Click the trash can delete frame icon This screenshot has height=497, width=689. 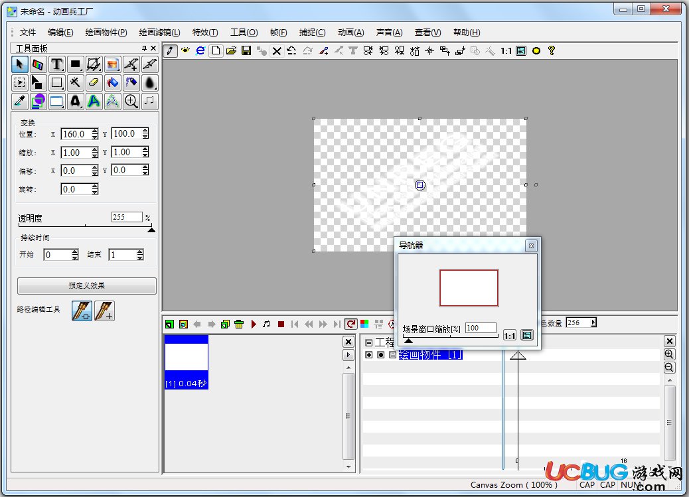coord(239,324)
